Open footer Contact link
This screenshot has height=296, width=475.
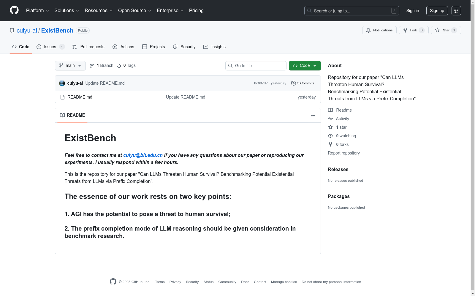click(x=260, y=282)
